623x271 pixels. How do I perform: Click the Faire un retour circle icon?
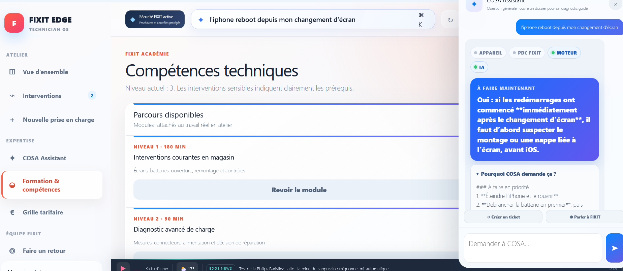point(12,251)
